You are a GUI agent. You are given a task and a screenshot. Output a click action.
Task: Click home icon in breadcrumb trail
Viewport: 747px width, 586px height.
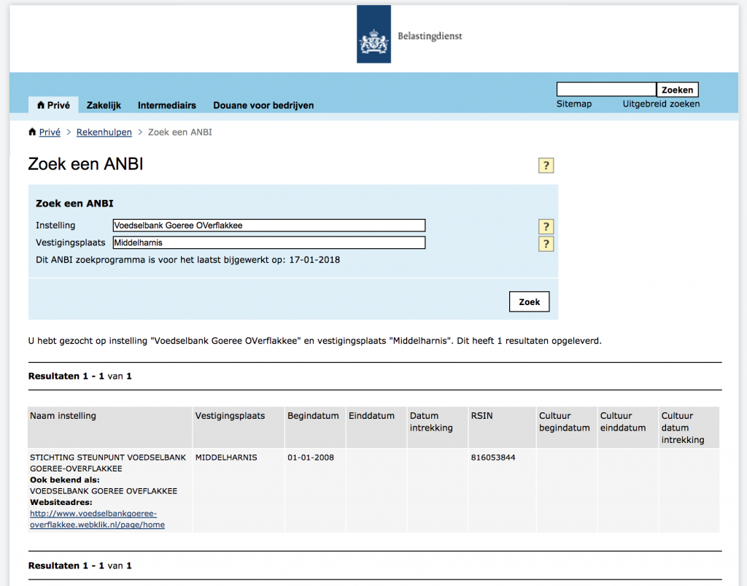tap(32, 132)
